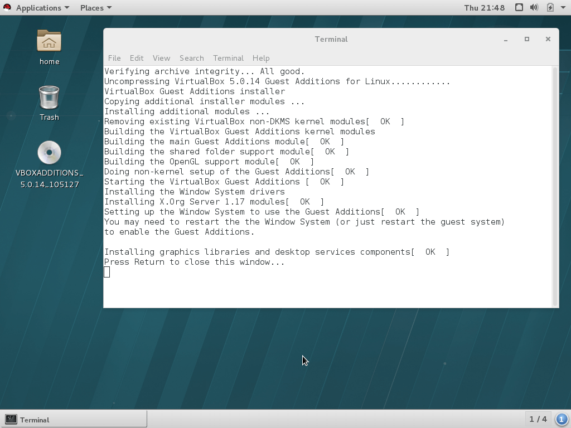Open the View menu in Terminal
This screenshot has height=428, width=571.
(161, 58)
